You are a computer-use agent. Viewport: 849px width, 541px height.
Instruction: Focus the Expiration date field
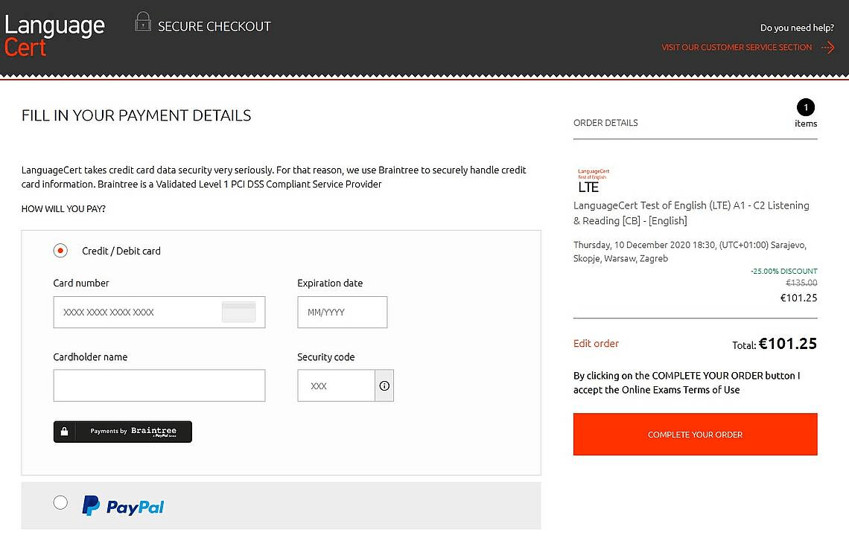tap(342, 312)
